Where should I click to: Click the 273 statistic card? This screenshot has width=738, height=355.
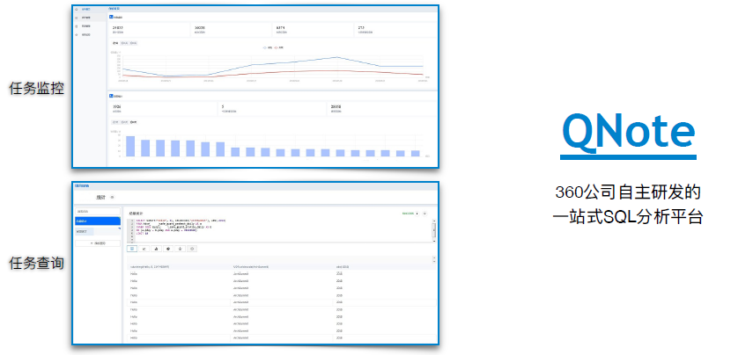tap(395, 30)
